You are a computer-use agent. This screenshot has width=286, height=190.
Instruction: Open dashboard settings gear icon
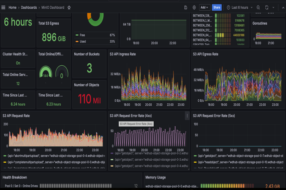coord(194,8)
